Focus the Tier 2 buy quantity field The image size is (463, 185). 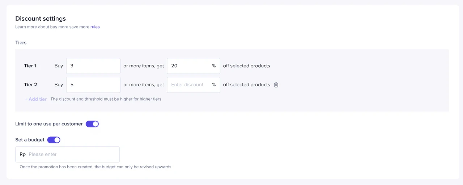click(93, 85)
